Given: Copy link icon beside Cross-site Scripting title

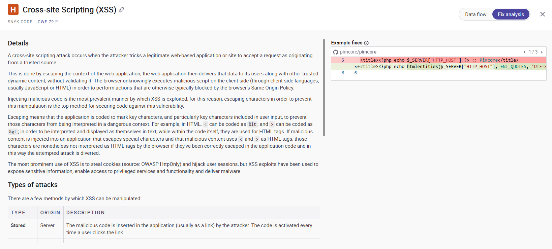Looking at the screenshot, I should point(121,10).
